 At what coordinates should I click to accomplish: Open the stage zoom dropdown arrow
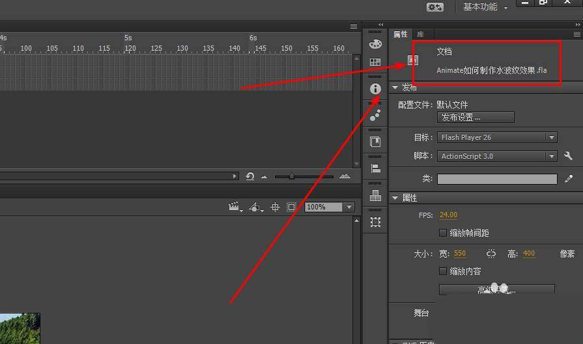(348, 207)
